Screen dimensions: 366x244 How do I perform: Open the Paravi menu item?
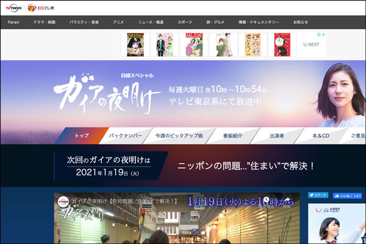pyautogui.click(x=15, y=21)
